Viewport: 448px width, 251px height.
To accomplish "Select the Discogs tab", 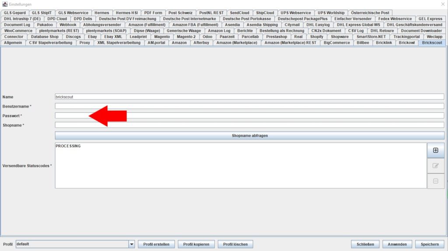I will 73,37.
